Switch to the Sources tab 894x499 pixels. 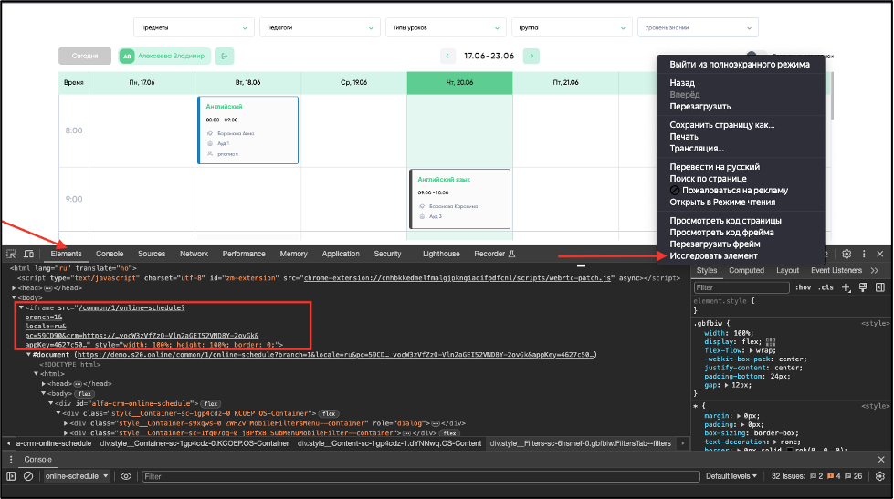coord(152,254)
